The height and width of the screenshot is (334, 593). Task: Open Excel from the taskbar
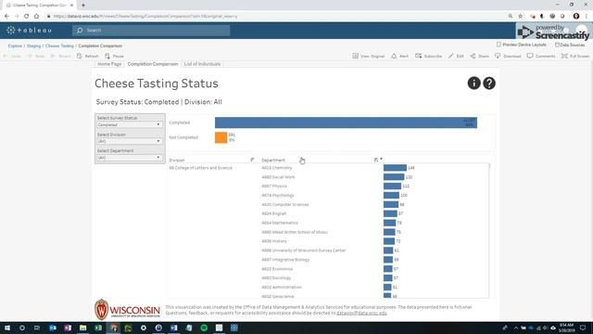pyautogui.click(x=98, y=328)
